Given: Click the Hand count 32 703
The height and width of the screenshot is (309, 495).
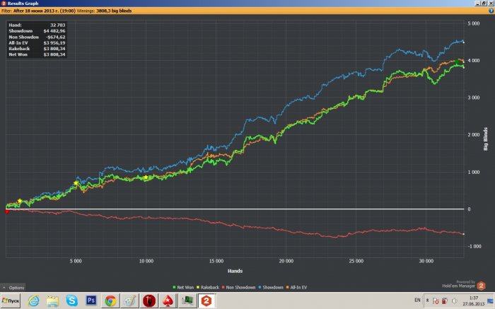Looking at the screenshot, I should pyautogui.click(x=58, y=25).
